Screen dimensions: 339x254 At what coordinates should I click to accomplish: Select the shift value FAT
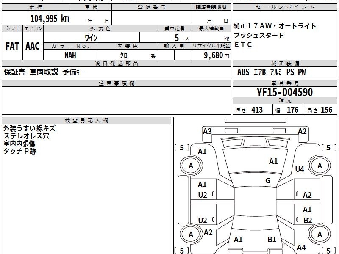pyautogui.click(x=12, y=46)
